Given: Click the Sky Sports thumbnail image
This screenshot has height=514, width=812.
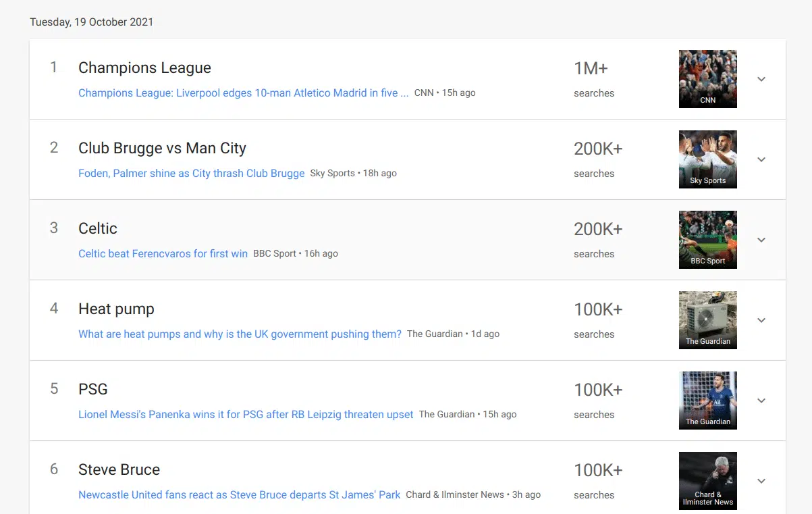Looking at the screenshot, I should point(708,159).
